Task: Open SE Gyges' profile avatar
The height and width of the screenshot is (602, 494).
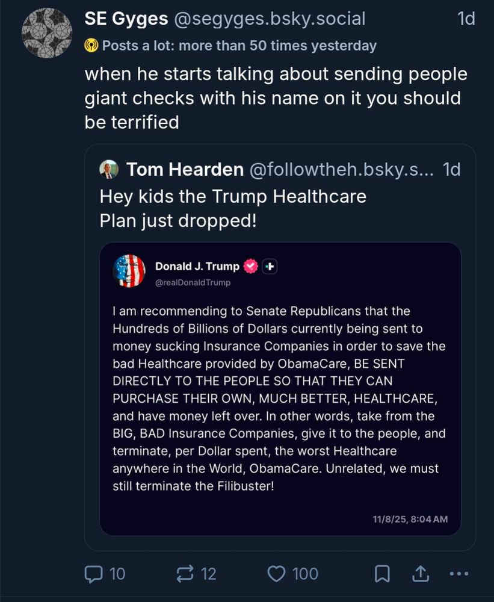Action: coord(47,33)
